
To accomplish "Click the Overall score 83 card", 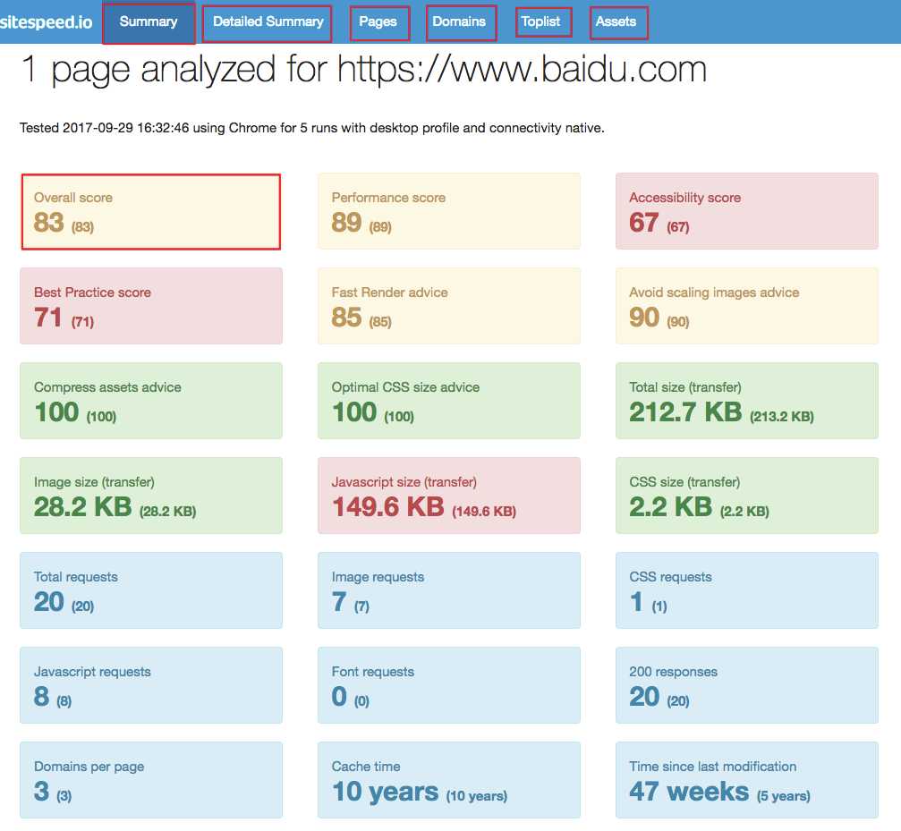I will point(151,211).
